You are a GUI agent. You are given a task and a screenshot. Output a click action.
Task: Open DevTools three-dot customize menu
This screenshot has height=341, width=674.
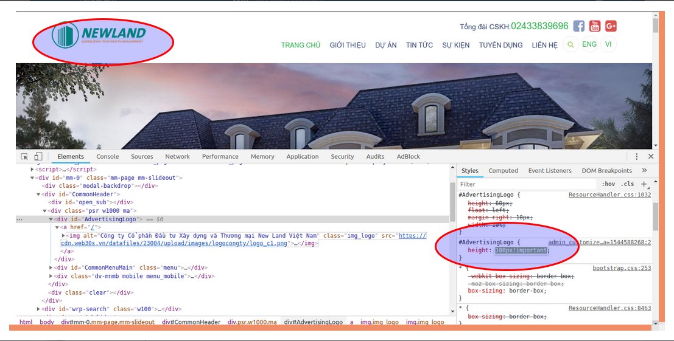click(x=637, y=157)
